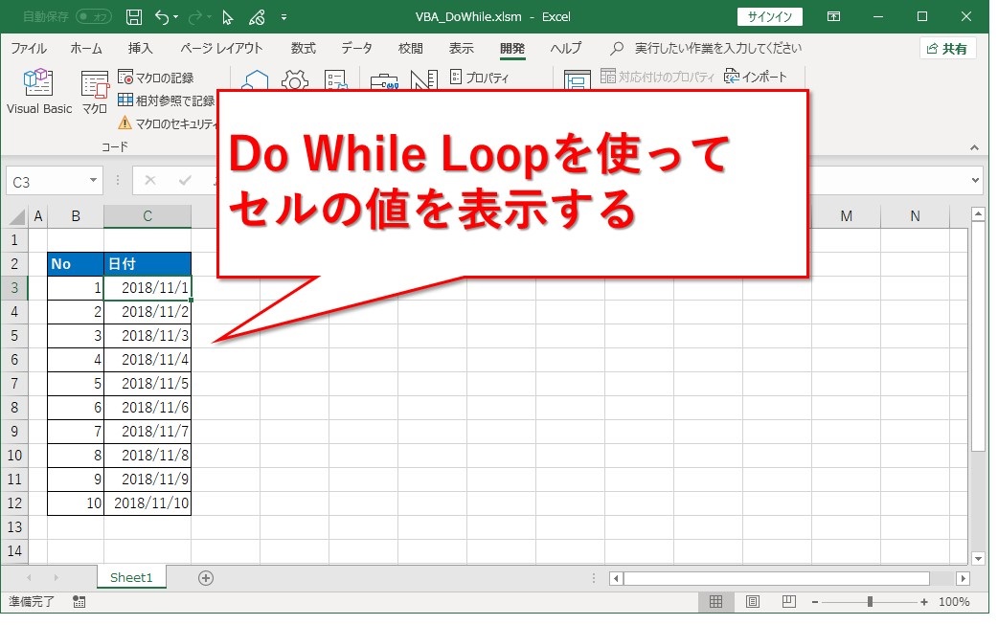Switch to the Data (データ) tab
Image resolution: width=998 pixels, height=625 pixels.
pyautogui.click(x=356, y=48)
